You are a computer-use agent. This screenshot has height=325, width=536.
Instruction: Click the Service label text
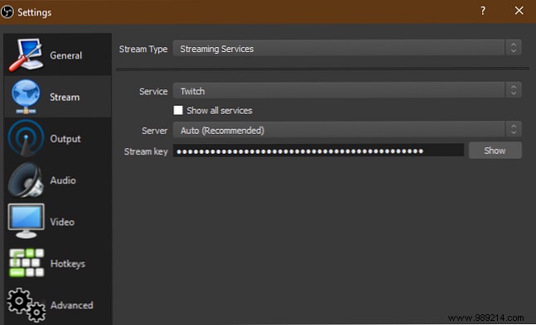coord(153,92)
